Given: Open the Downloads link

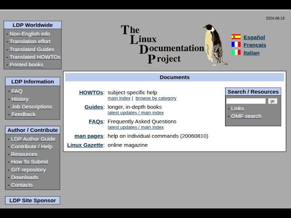Looking at the screenshot, I should coord(25,177).
